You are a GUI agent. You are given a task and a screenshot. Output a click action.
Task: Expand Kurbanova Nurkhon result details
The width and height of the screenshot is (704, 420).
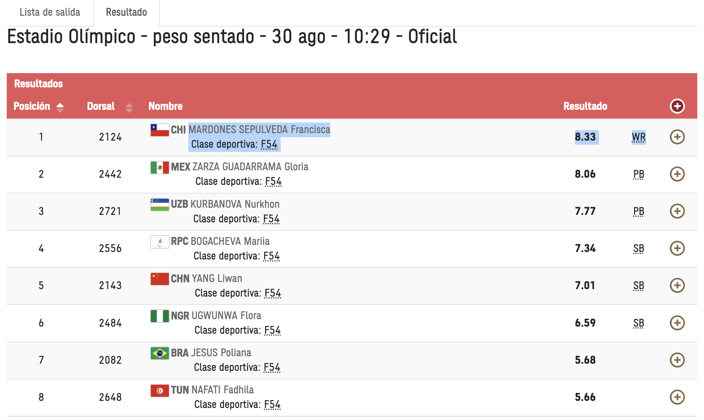(x=677, y=211)
